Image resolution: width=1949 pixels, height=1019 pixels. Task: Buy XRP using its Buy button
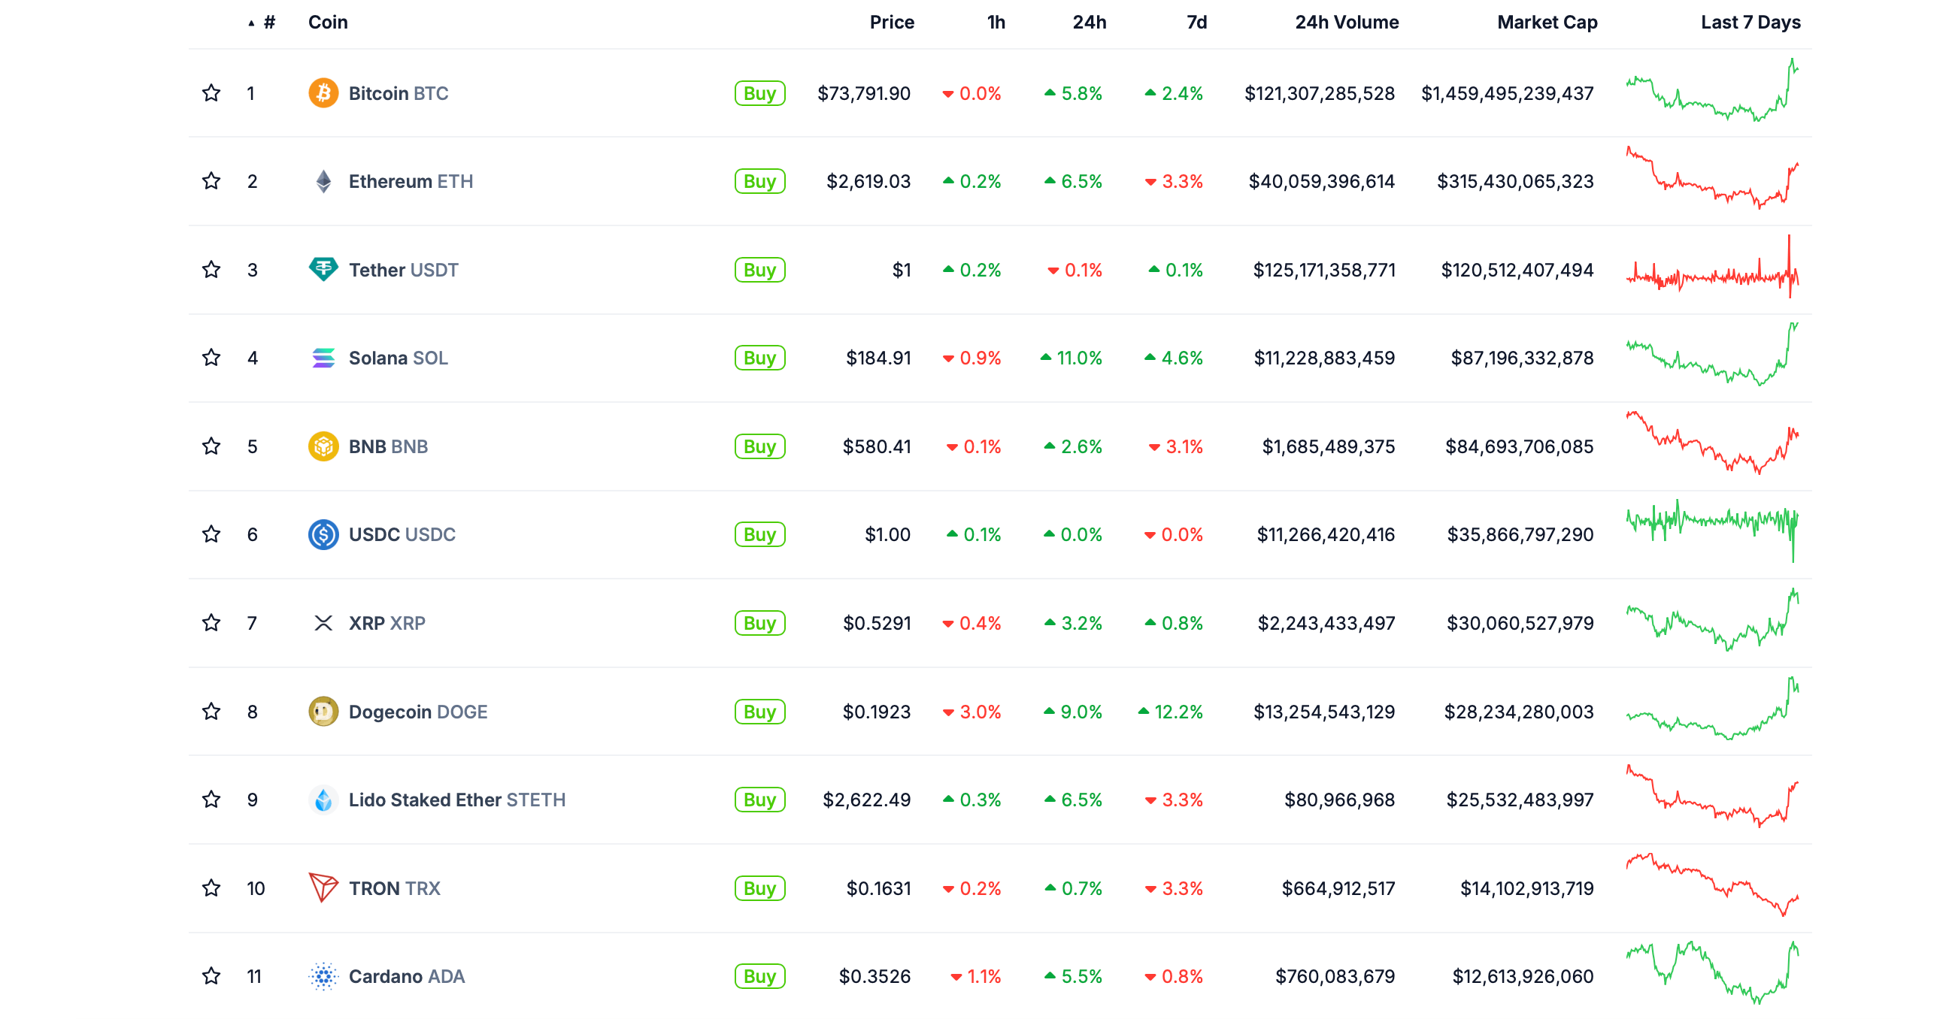[759, 623]
